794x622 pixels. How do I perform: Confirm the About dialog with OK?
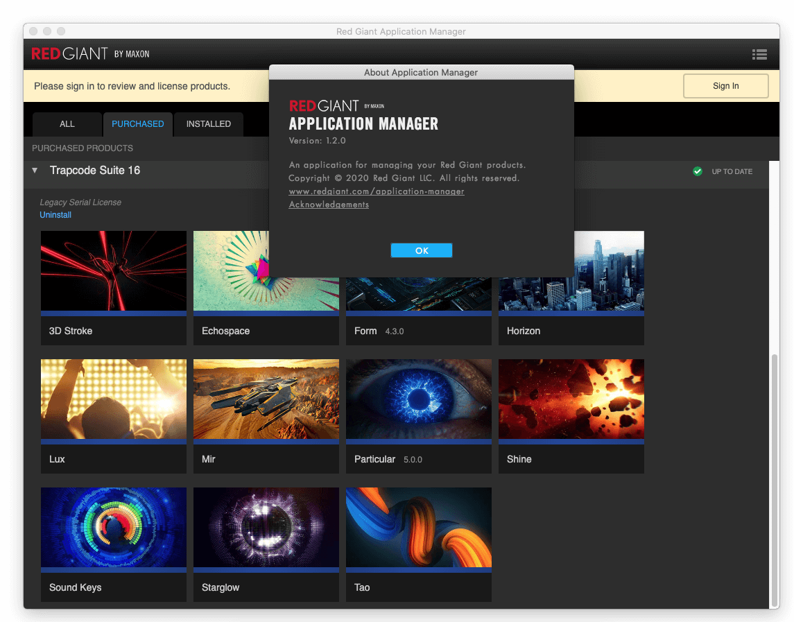click(422, 250)
